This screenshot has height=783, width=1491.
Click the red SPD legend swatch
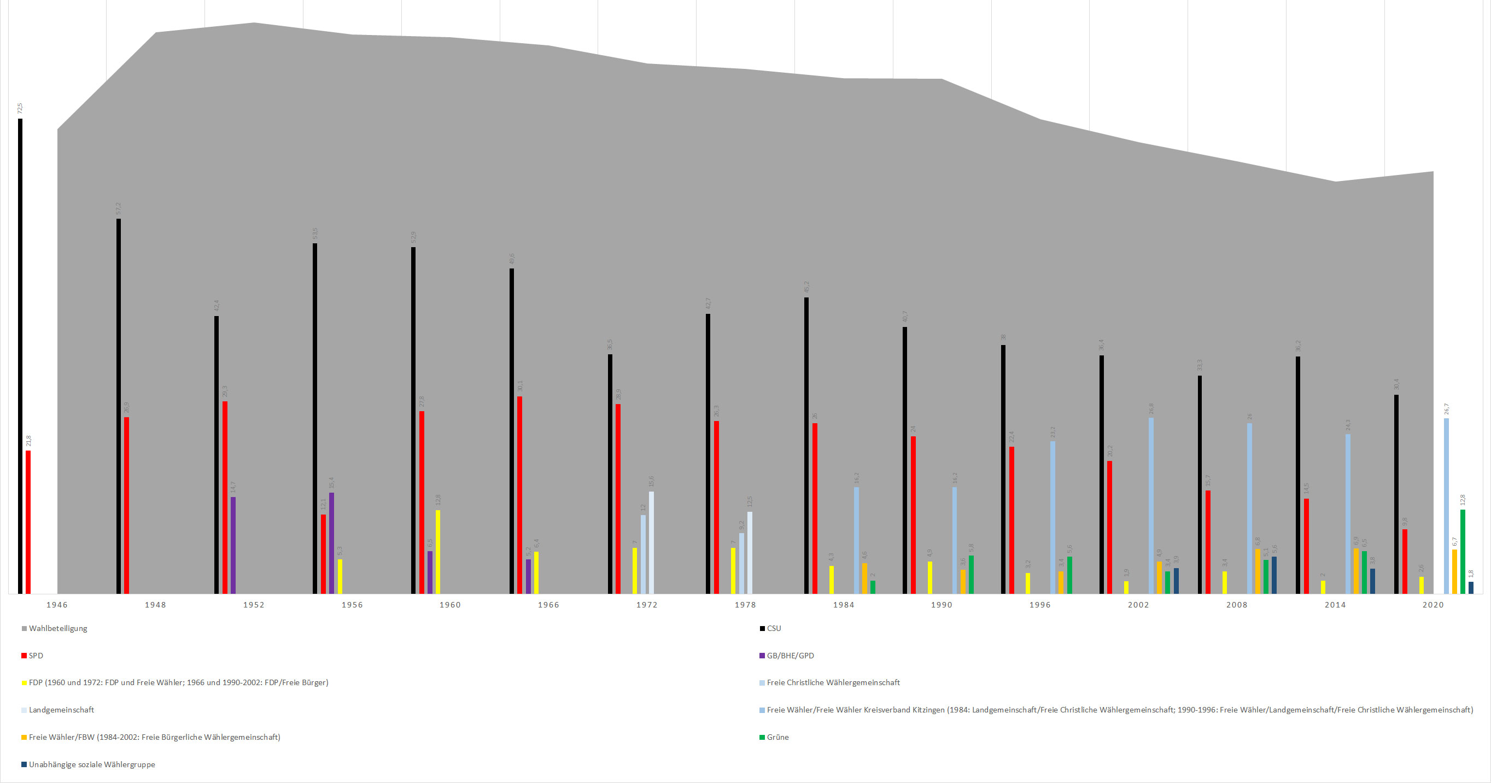click(24, 656)
